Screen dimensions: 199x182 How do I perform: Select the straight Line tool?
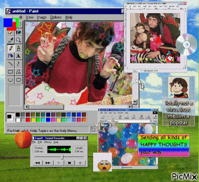point(10,64)
